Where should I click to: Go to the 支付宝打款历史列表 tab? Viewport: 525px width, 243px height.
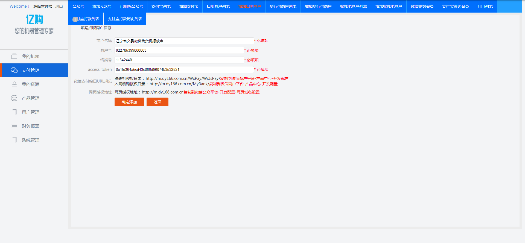click(125, 19)
